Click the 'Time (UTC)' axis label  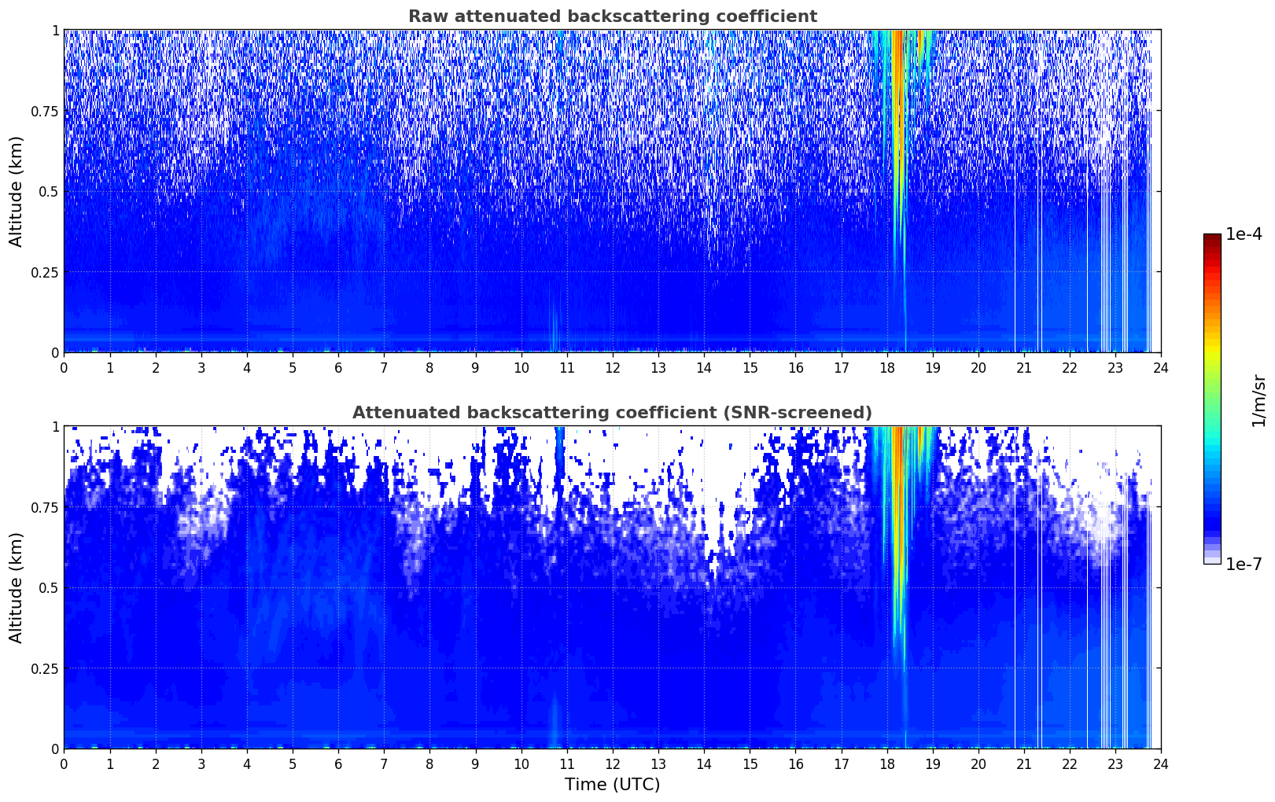[612, 785]
